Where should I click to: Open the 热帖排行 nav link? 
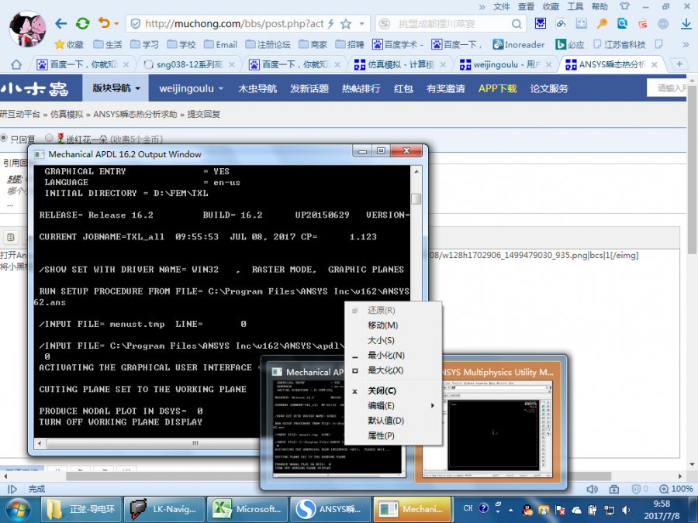361,88
